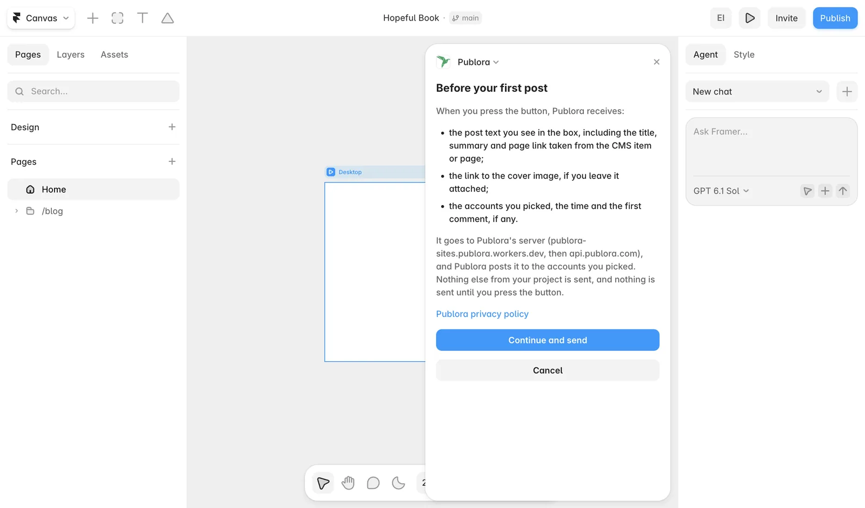Viewport: 865px width, 508px height.
Task: Click the Publish button
Action: [835, 18]
